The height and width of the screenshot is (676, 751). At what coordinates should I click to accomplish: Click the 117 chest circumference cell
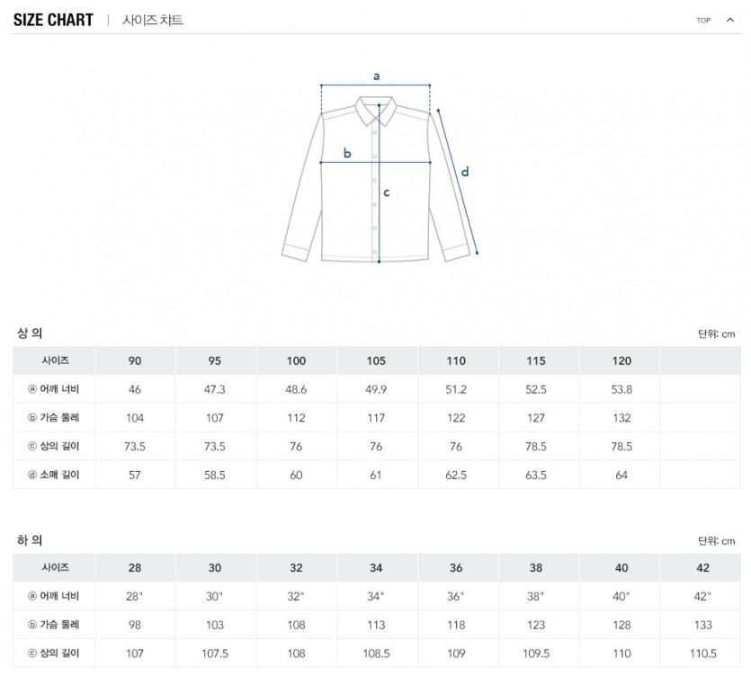pyautogui.click(x=376, y=418)
